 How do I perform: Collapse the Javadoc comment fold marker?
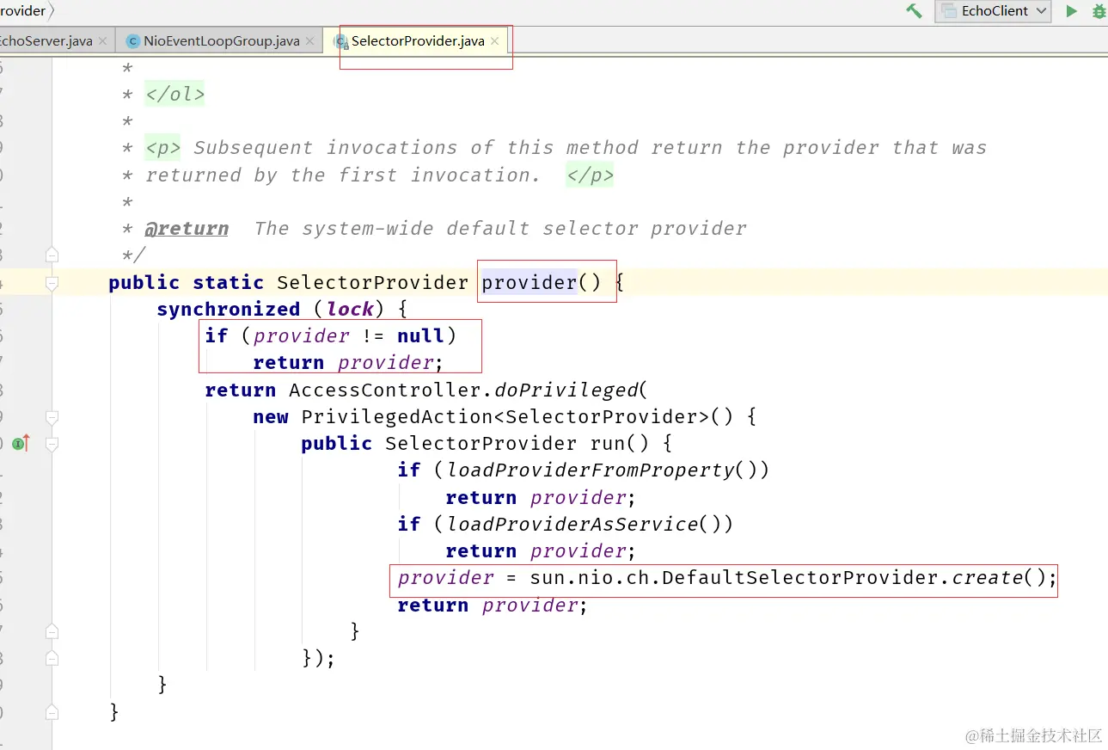click(x=52, y=255)
